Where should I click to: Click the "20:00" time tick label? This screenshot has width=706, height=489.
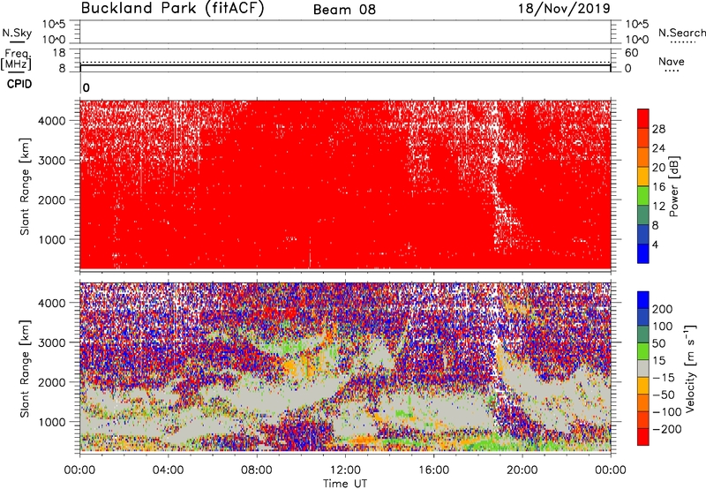(522, 470)
